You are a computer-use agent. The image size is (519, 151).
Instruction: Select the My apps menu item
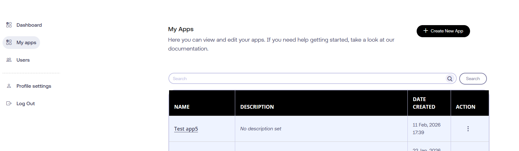[26, 43]
